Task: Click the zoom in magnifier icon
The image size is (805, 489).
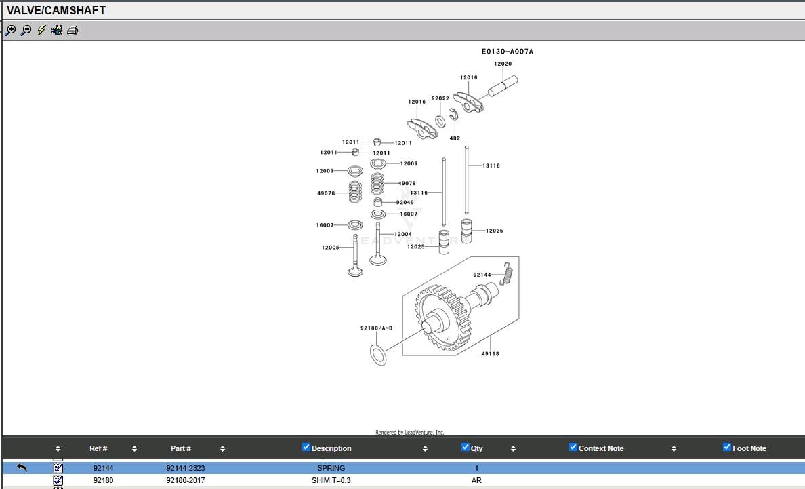Action: coord(10,31)
